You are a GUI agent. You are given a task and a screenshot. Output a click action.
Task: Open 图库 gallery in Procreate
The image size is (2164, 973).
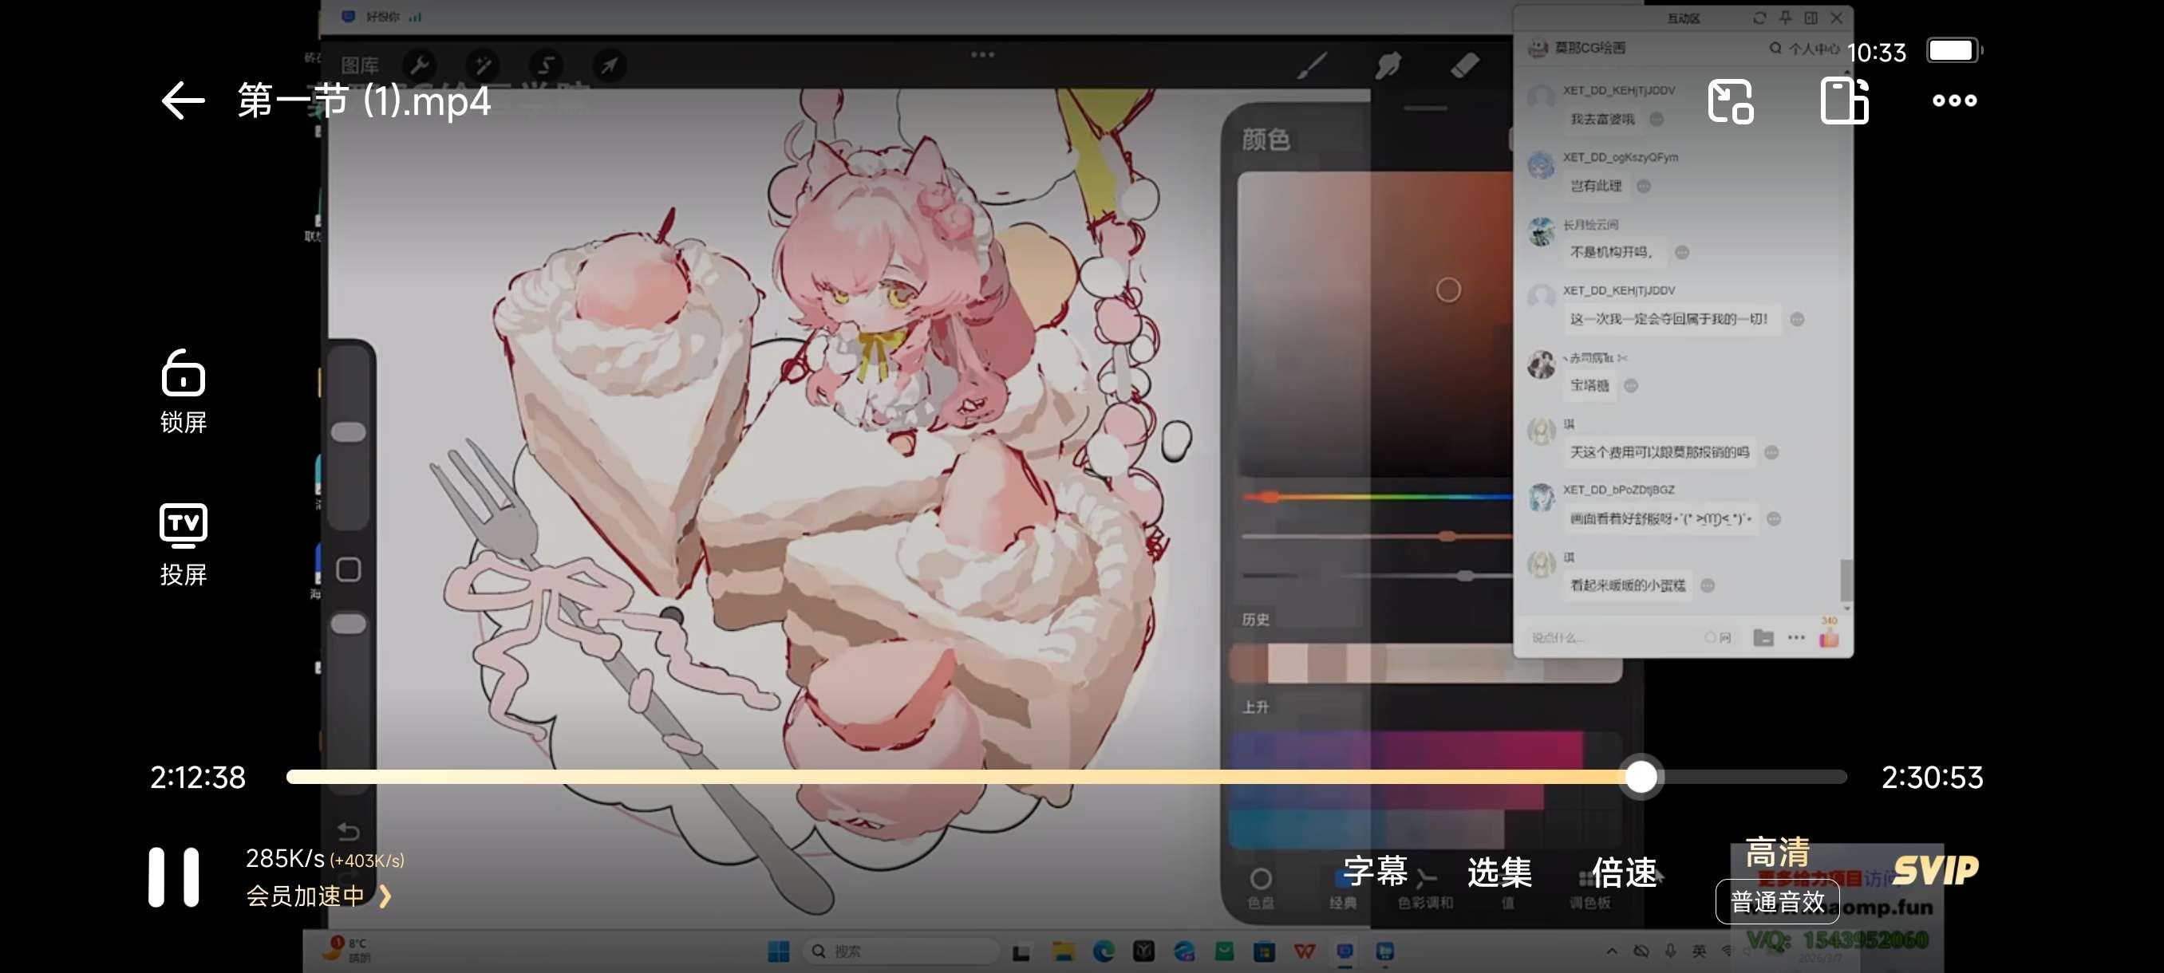[360, 65]
